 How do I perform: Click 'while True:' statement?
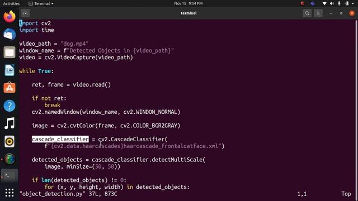[x=36, y=71]
